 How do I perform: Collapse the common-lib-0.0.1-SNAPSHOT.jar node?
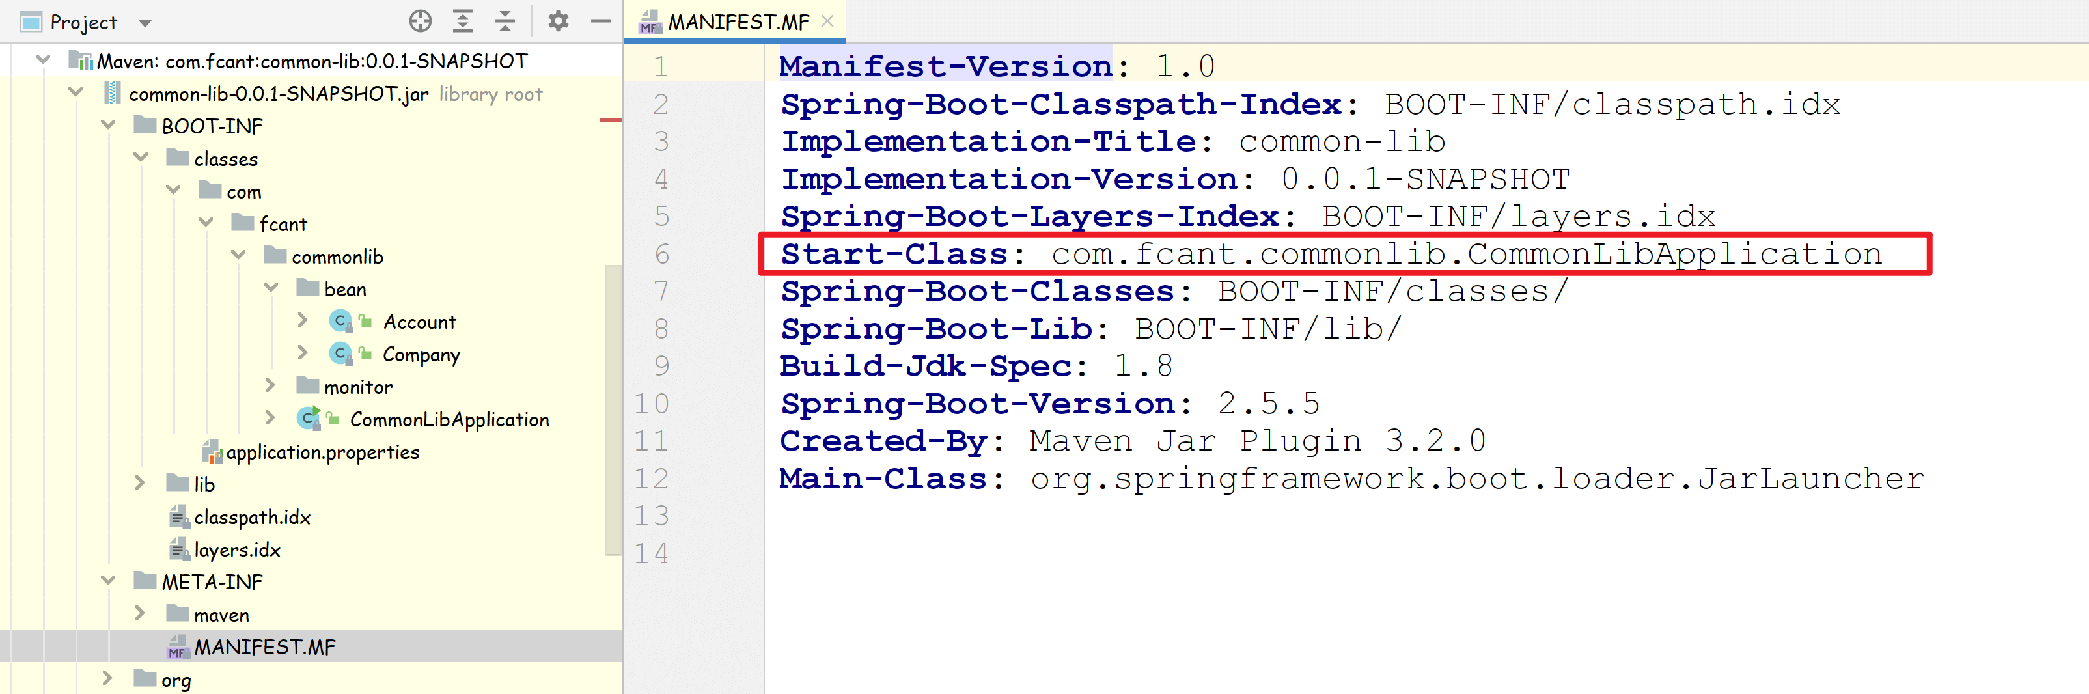(76, 92)
